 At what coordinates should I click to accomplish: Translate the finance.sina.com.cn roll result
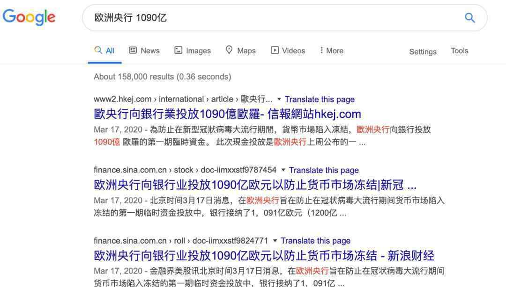315,241
